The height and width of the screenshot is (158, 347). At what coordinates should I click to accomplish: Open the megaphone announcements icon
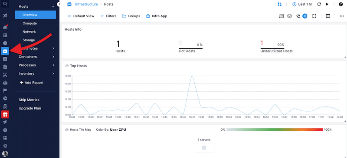pos(5,122)
